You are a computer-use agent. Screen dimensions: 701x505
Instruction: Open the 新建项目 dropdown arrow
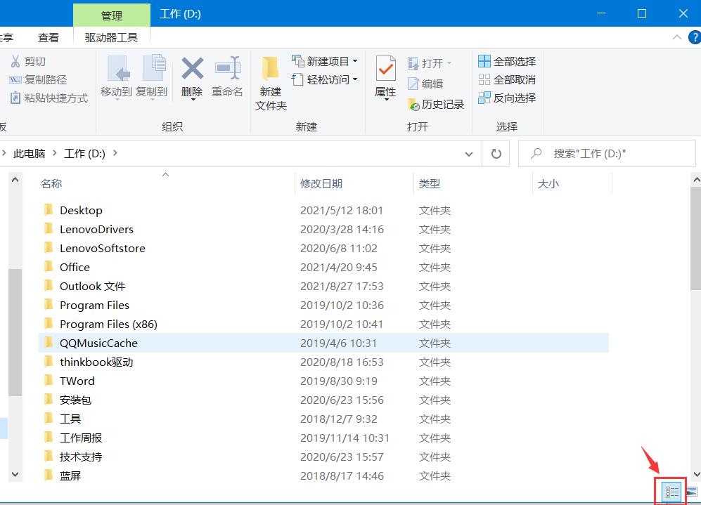355,61
